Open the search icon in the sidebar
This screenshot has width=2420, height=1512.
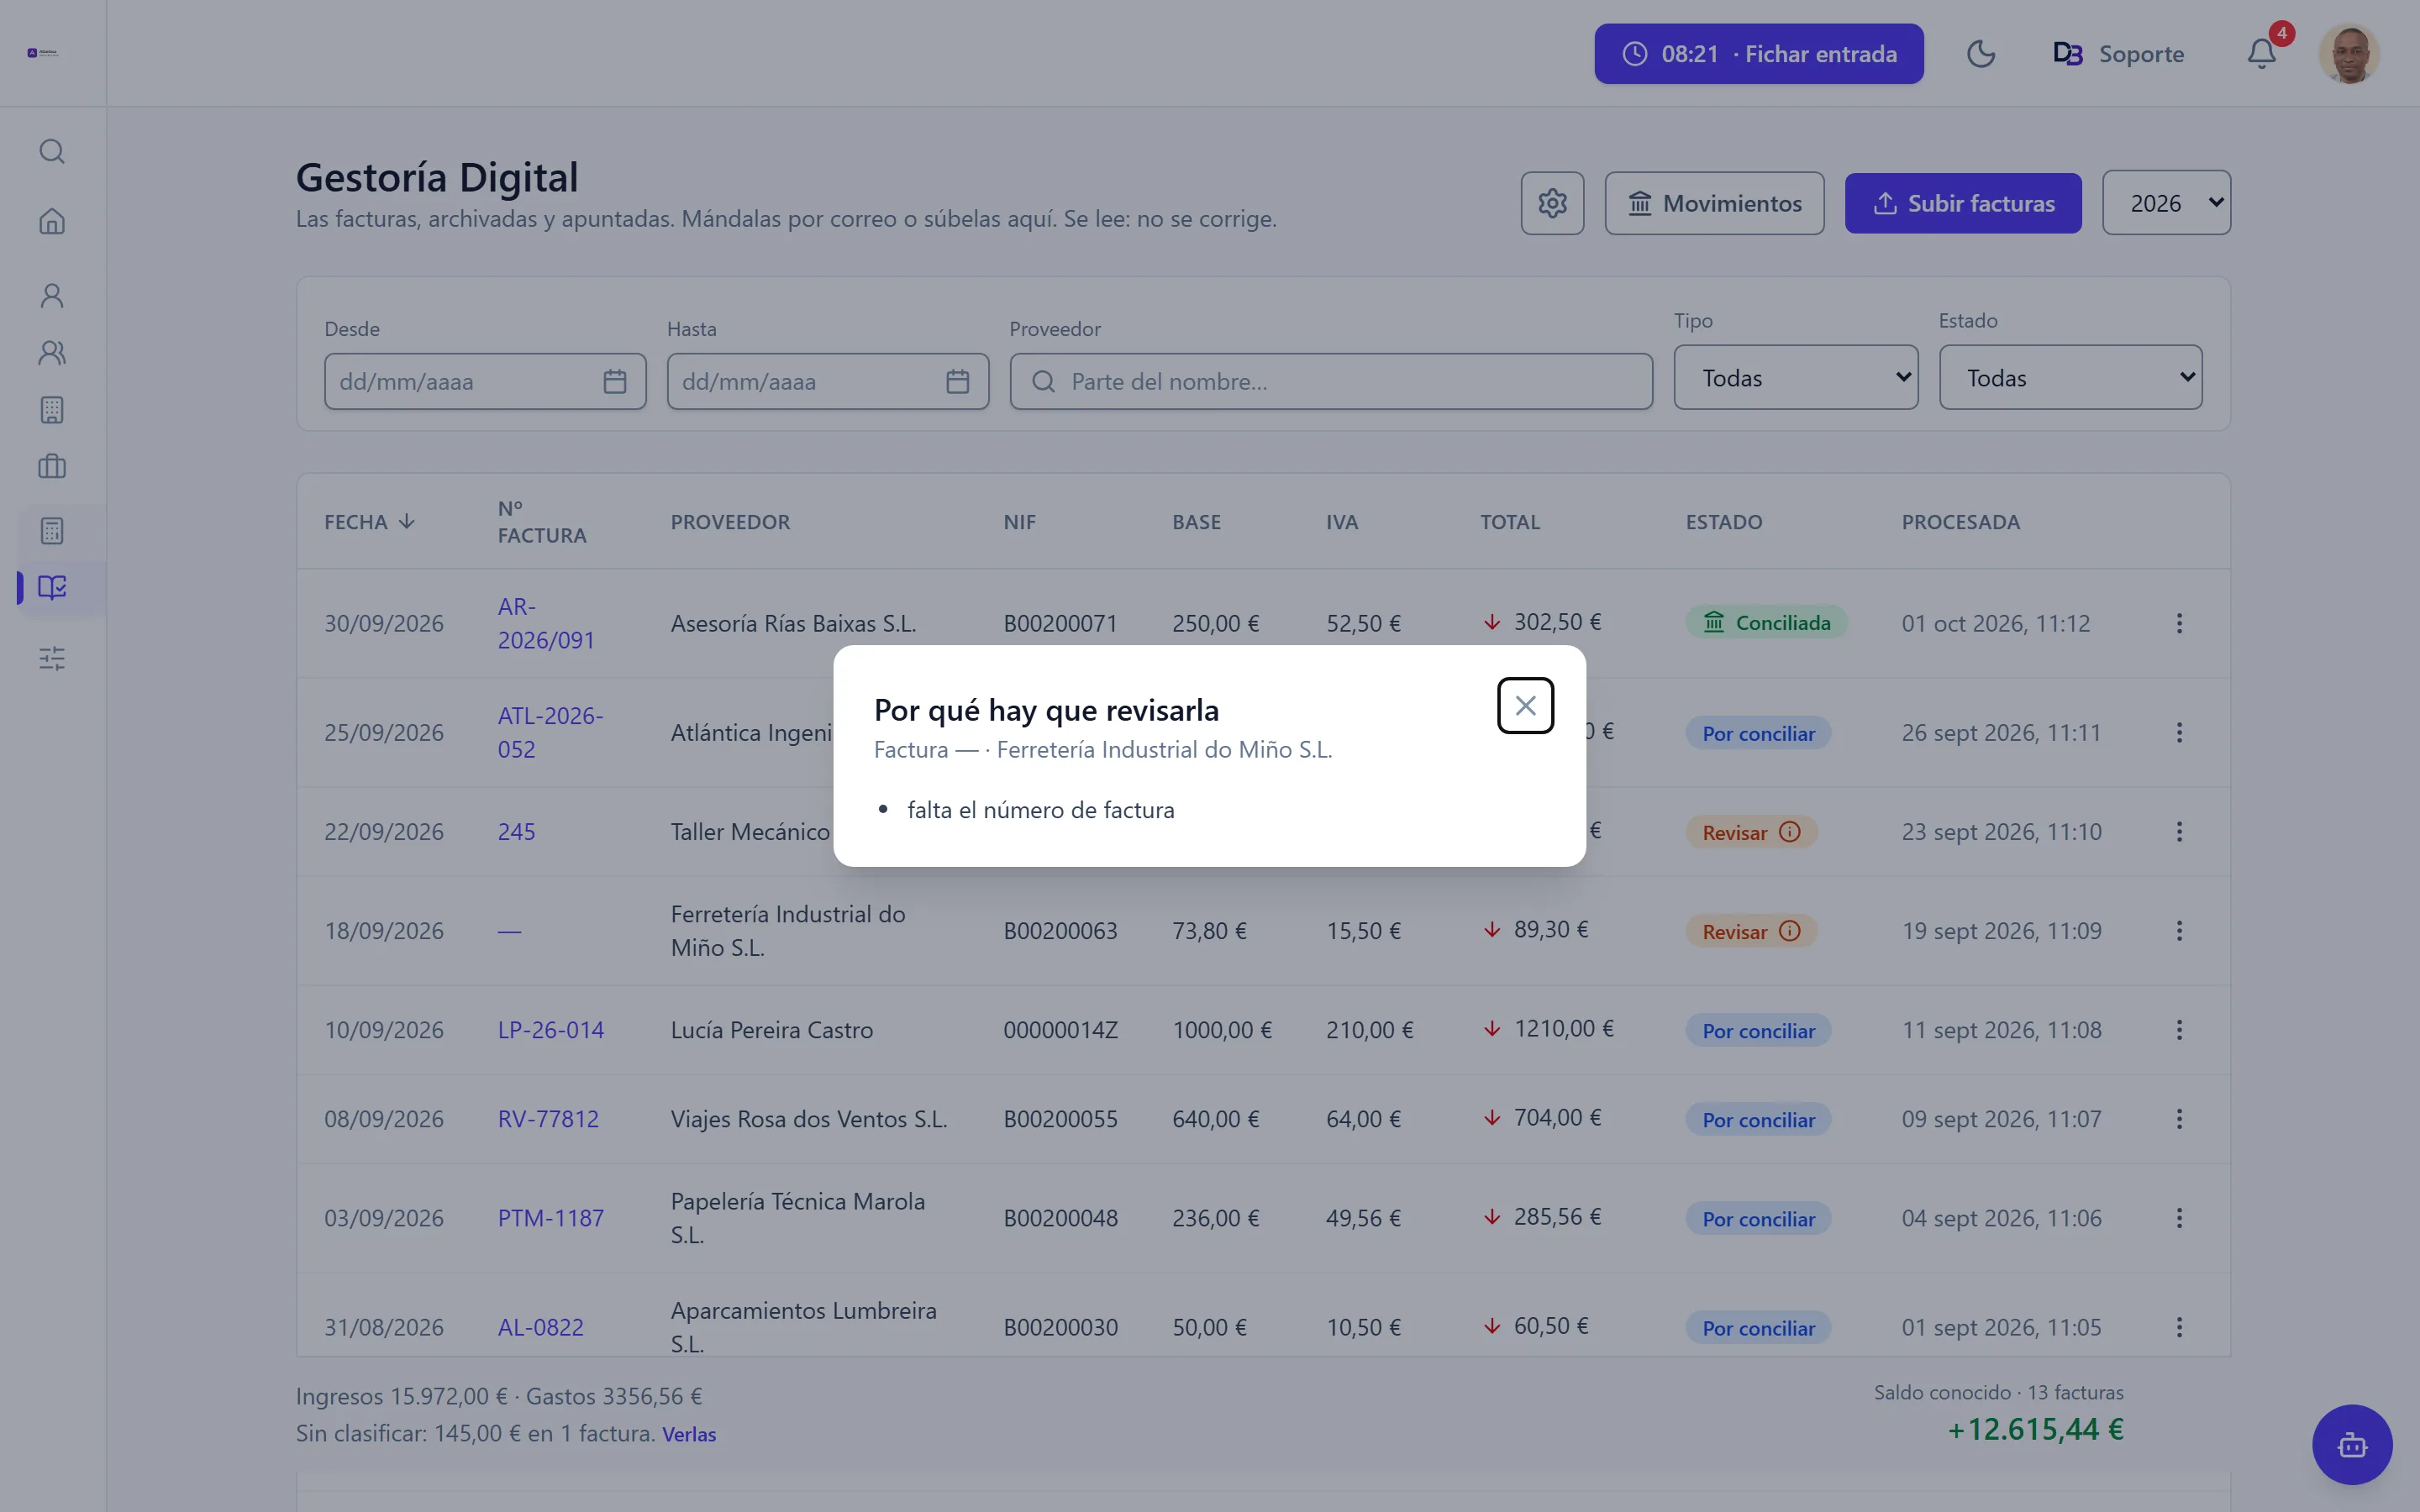pyautogui.click(x=52, y=151)
